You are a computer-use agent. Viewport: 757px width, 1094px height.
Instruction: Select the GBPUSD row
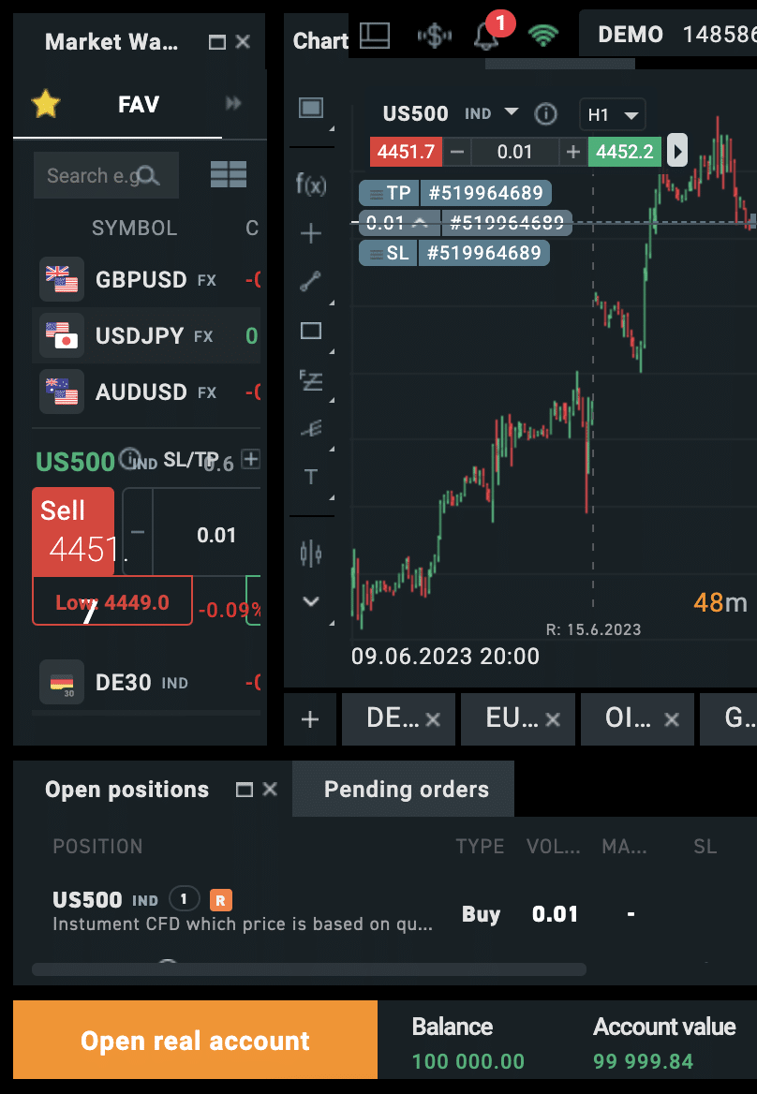coord(146,279)
